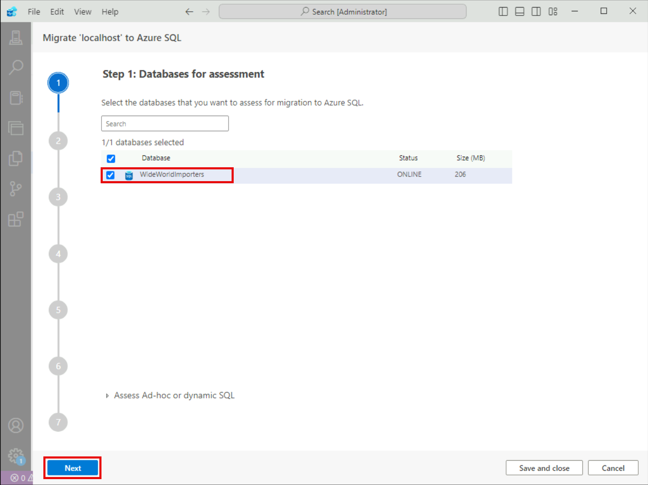Open the Extensions view
Viewport: 648px width, 485px height.
(x=16, y=219)
